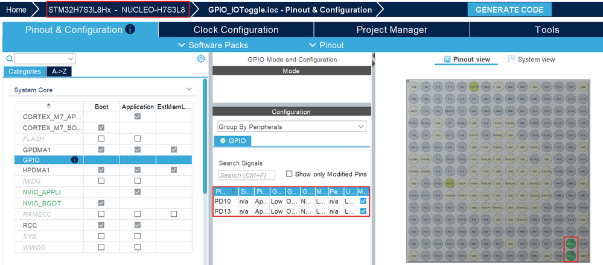Switch to Clock Configuration tab

point(236,30)
